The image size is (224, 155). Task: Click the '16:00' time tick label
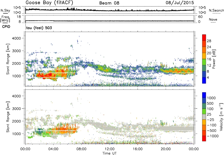point(137,149)
